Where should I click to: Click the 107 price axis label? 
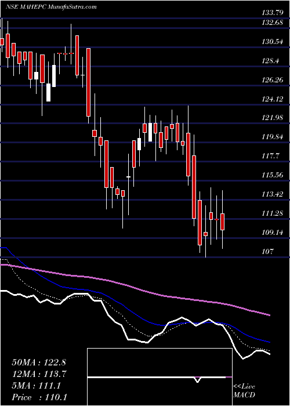tap(268, 251)
